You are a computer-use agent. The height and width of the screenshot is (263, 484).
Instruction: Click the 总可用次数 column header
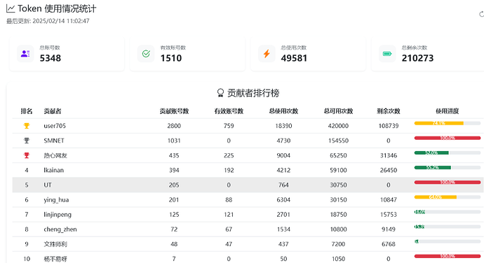tap(338, 111)
